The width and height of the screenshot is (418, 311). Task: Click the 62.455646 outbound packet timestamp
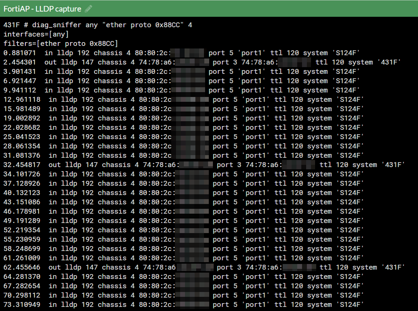22,268
